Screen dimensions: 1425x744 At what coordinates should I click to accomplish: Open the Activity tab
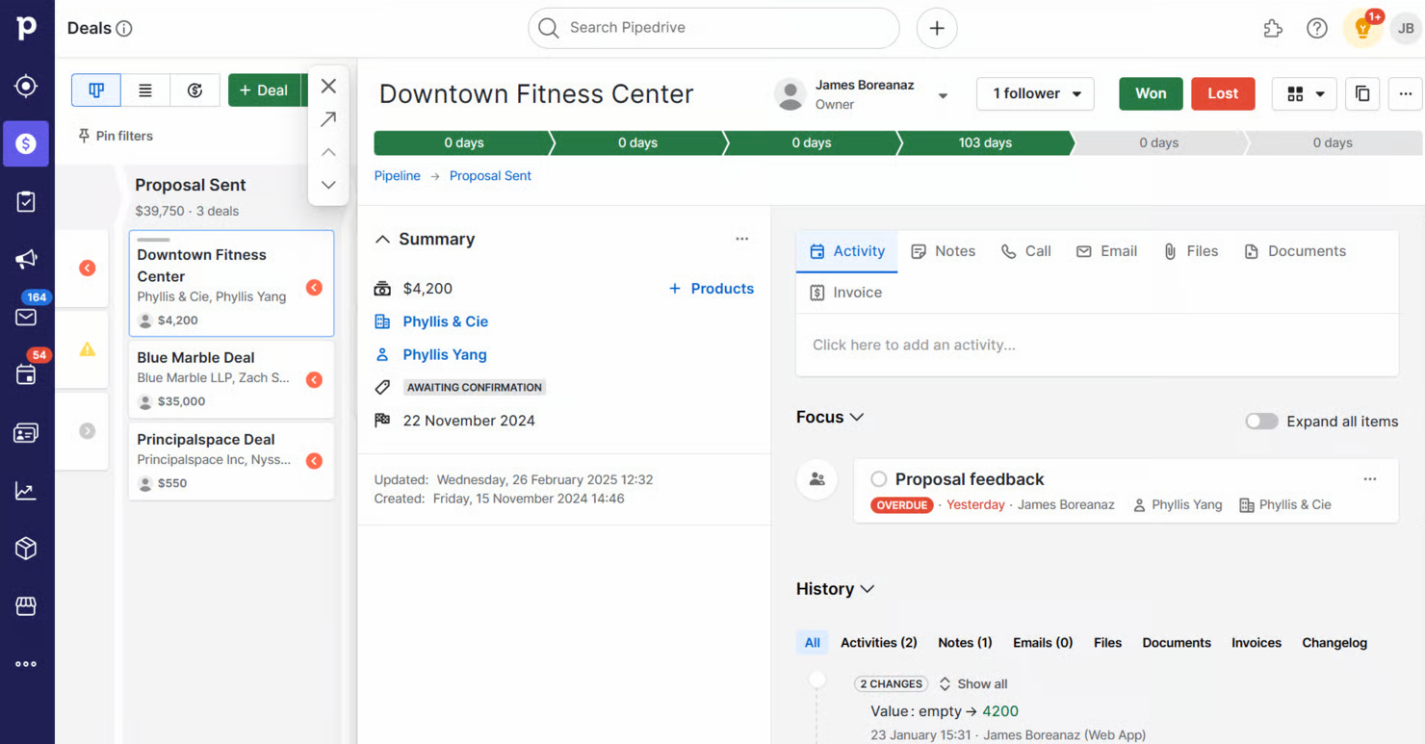(x=847, y=251)
